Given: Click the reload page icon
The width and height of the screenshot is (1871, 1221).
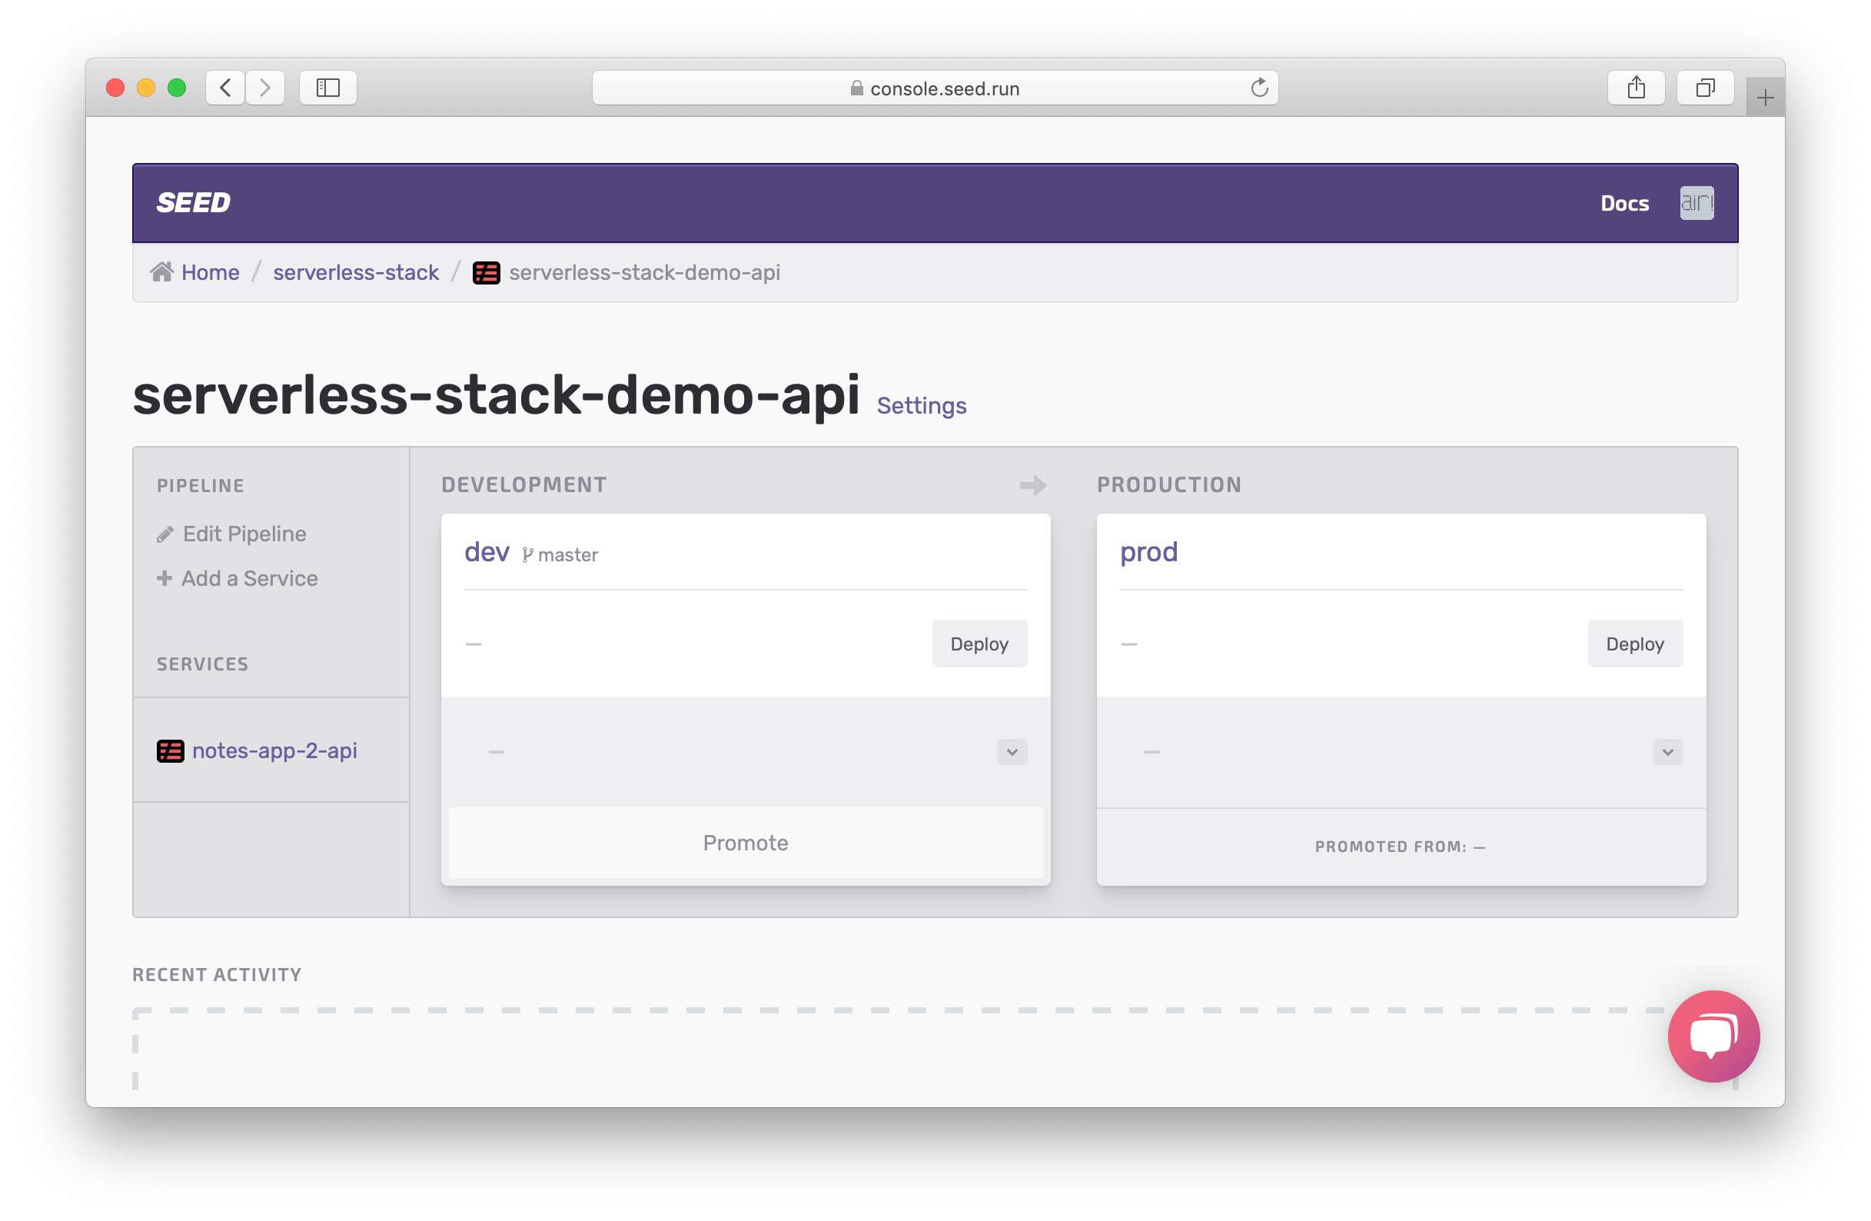Looking at the screenshot, I should tap(1258, 88).
